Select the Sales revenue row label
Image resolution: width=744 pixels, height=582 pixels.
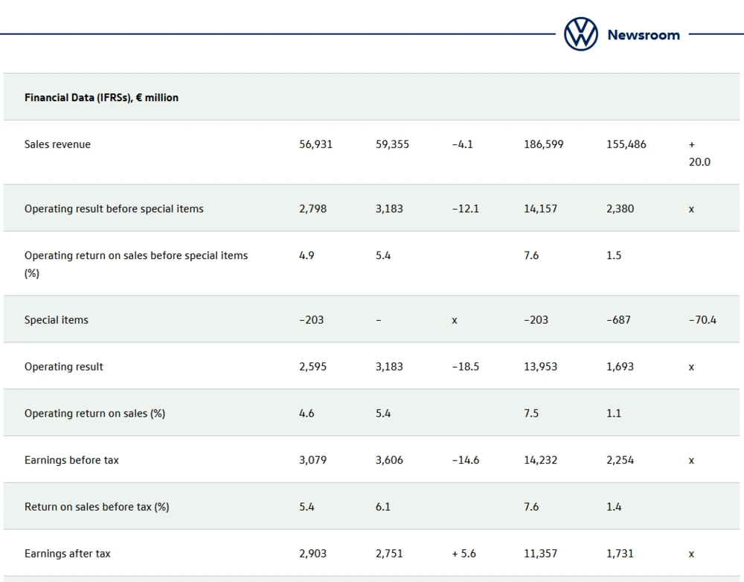point(57,144)
